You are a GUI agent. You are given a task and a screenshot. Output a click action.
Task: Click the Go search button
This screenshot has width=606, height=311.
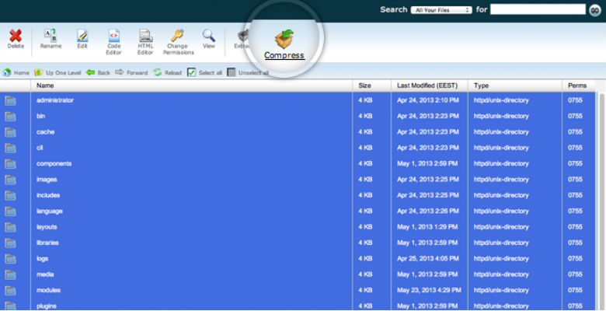click(x=594, y=10)
